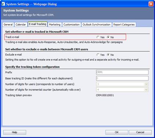Select Yes for Exclude e-mail
The width and height of the screenshot is (155, 138).
pyautogui.click(x=98, y=55)
